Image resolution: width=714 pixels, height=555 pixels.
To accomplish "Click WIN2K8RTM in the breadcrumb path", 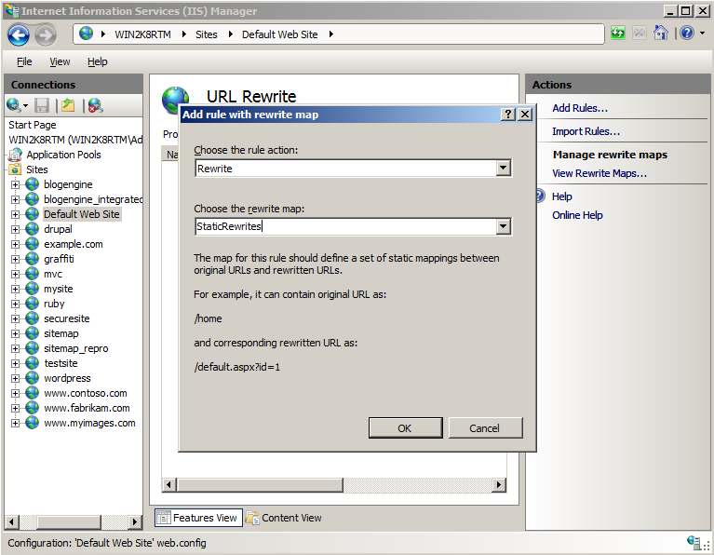I will (142, 34).
